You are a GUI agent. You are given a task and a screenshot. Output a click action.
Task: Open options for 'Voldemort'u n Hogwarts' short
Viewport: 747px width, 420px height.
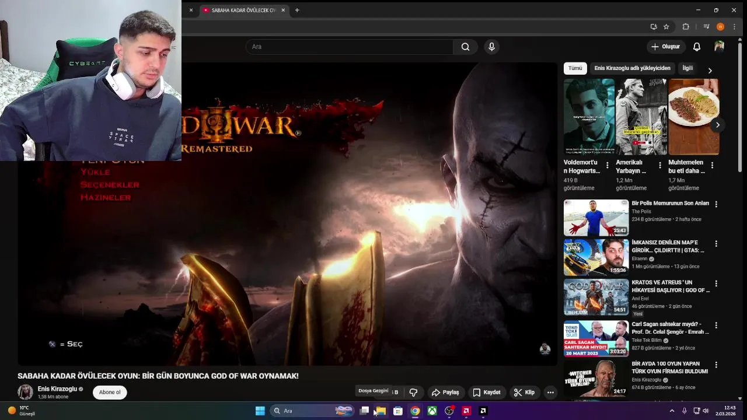click(608, 166)
